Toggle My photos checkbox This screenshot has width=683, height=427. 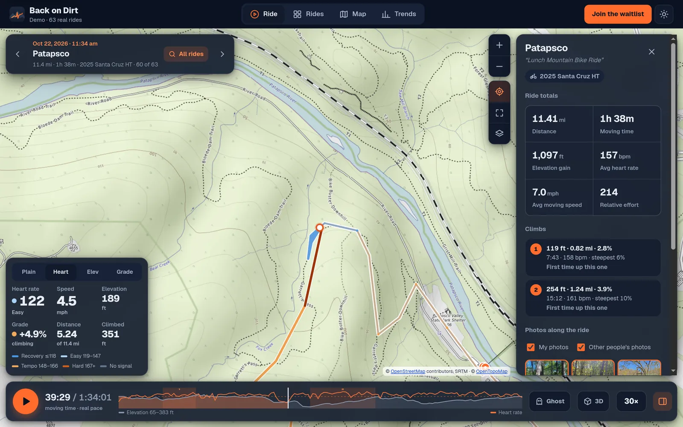click(x=531, y=347)
